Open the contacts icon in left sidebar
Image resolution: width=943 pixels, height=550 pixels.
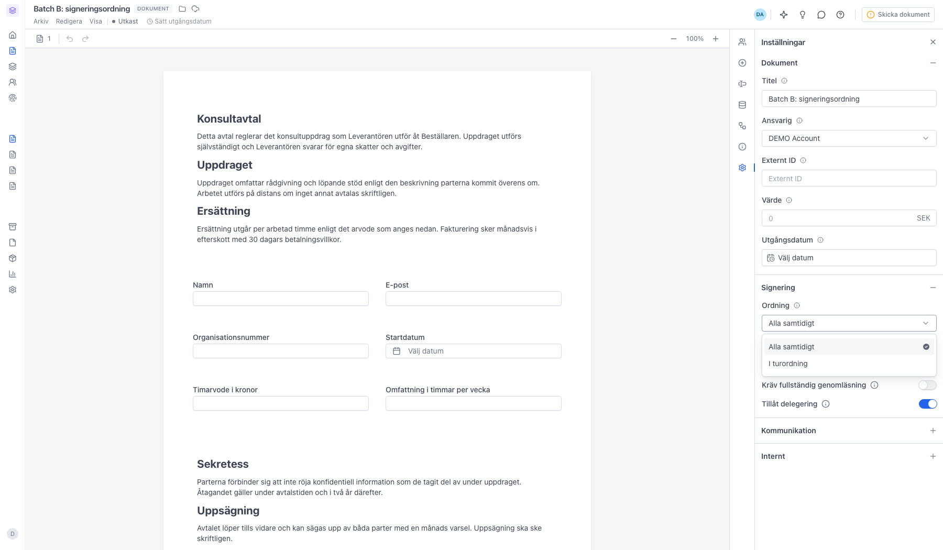point(13,82)
